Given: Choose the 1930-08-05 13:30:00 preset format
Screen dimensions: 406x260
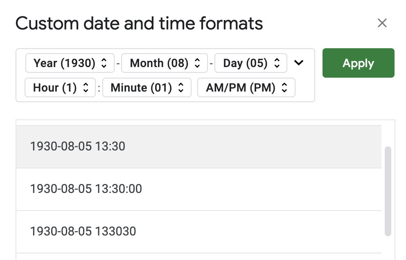Looking at the screenshot, I should pos(86,189).
